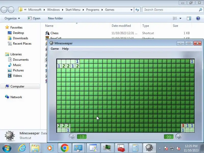The height and width of the screenshot is (153, 204).
Task: Sort files by the Size column header
Action: click(x=175, y=26)
